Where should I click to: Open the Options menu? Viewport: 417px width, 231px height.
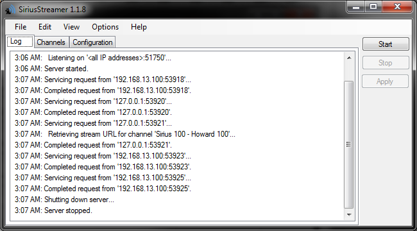point(105,27)
